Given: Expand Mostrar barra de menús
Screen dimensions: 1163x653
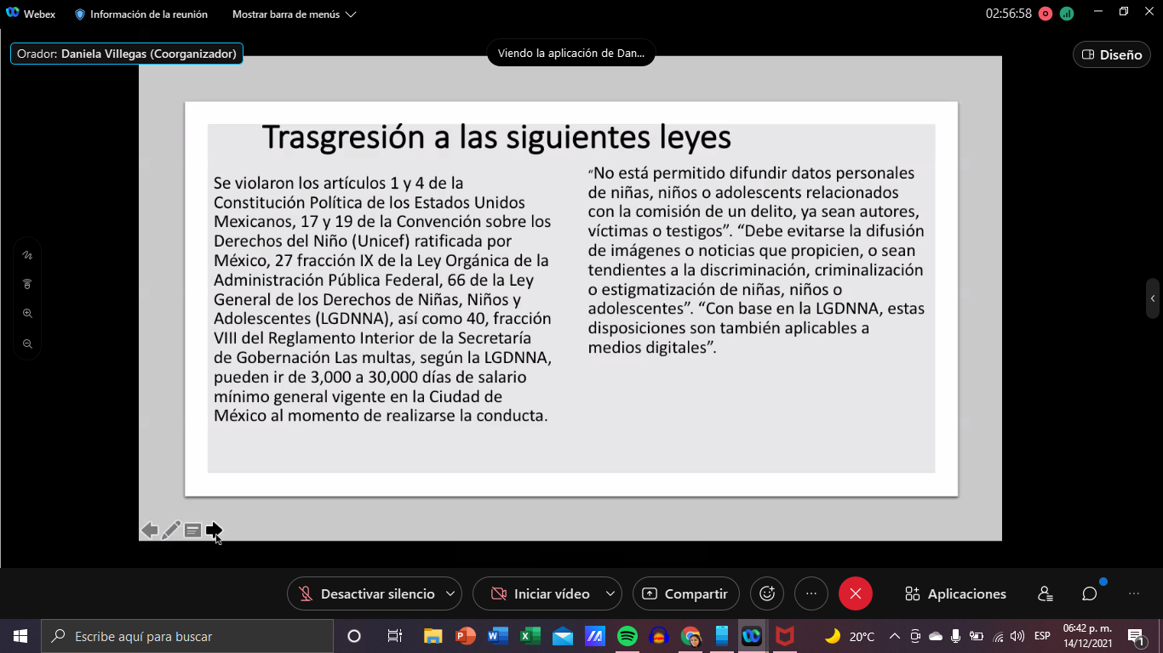Looking at the screenshot, I should [294, 14].
